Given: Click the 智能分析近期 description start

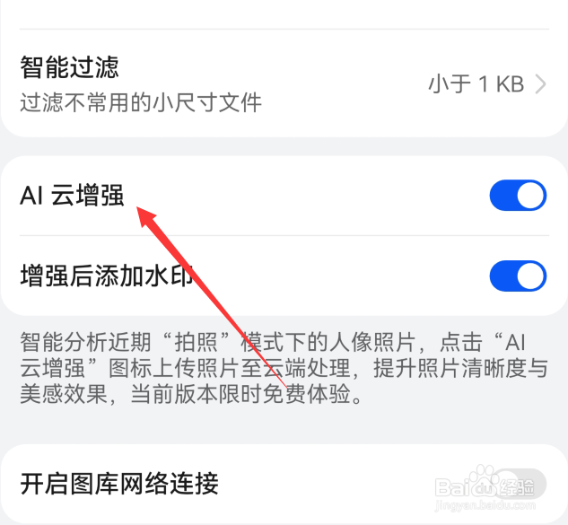Looking at the screenshot, I should pos(85,342).
